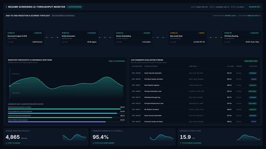Click the Senior Platform Data Engineer purple bar
Screen dimensions: 266x149
[x=57, y=122]
